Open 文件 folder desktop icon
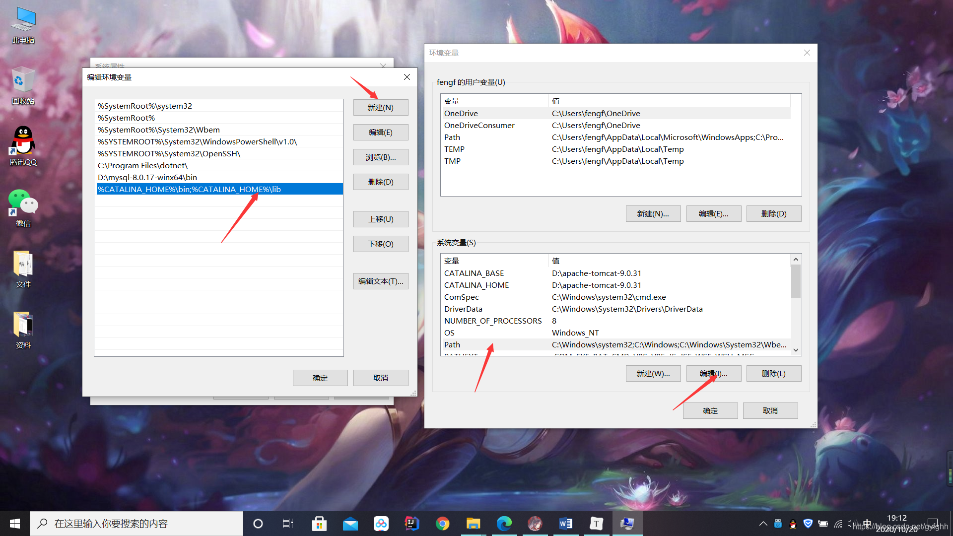Viewport: 953px width, 536px height. 23,269
